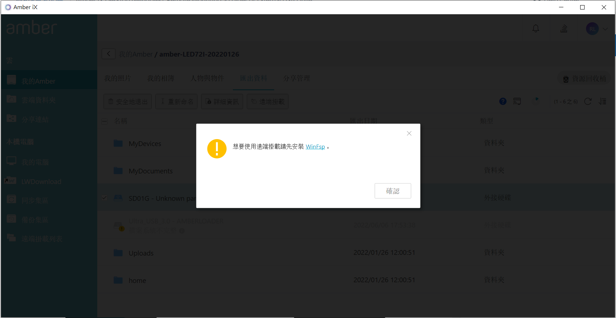This screenshot has width=616, height=318.
Task: Open the sort order list icon
Action: point(602,101)
